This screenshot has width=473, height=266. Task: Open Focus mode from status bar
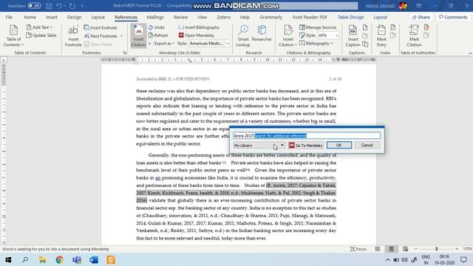(358, 249)
